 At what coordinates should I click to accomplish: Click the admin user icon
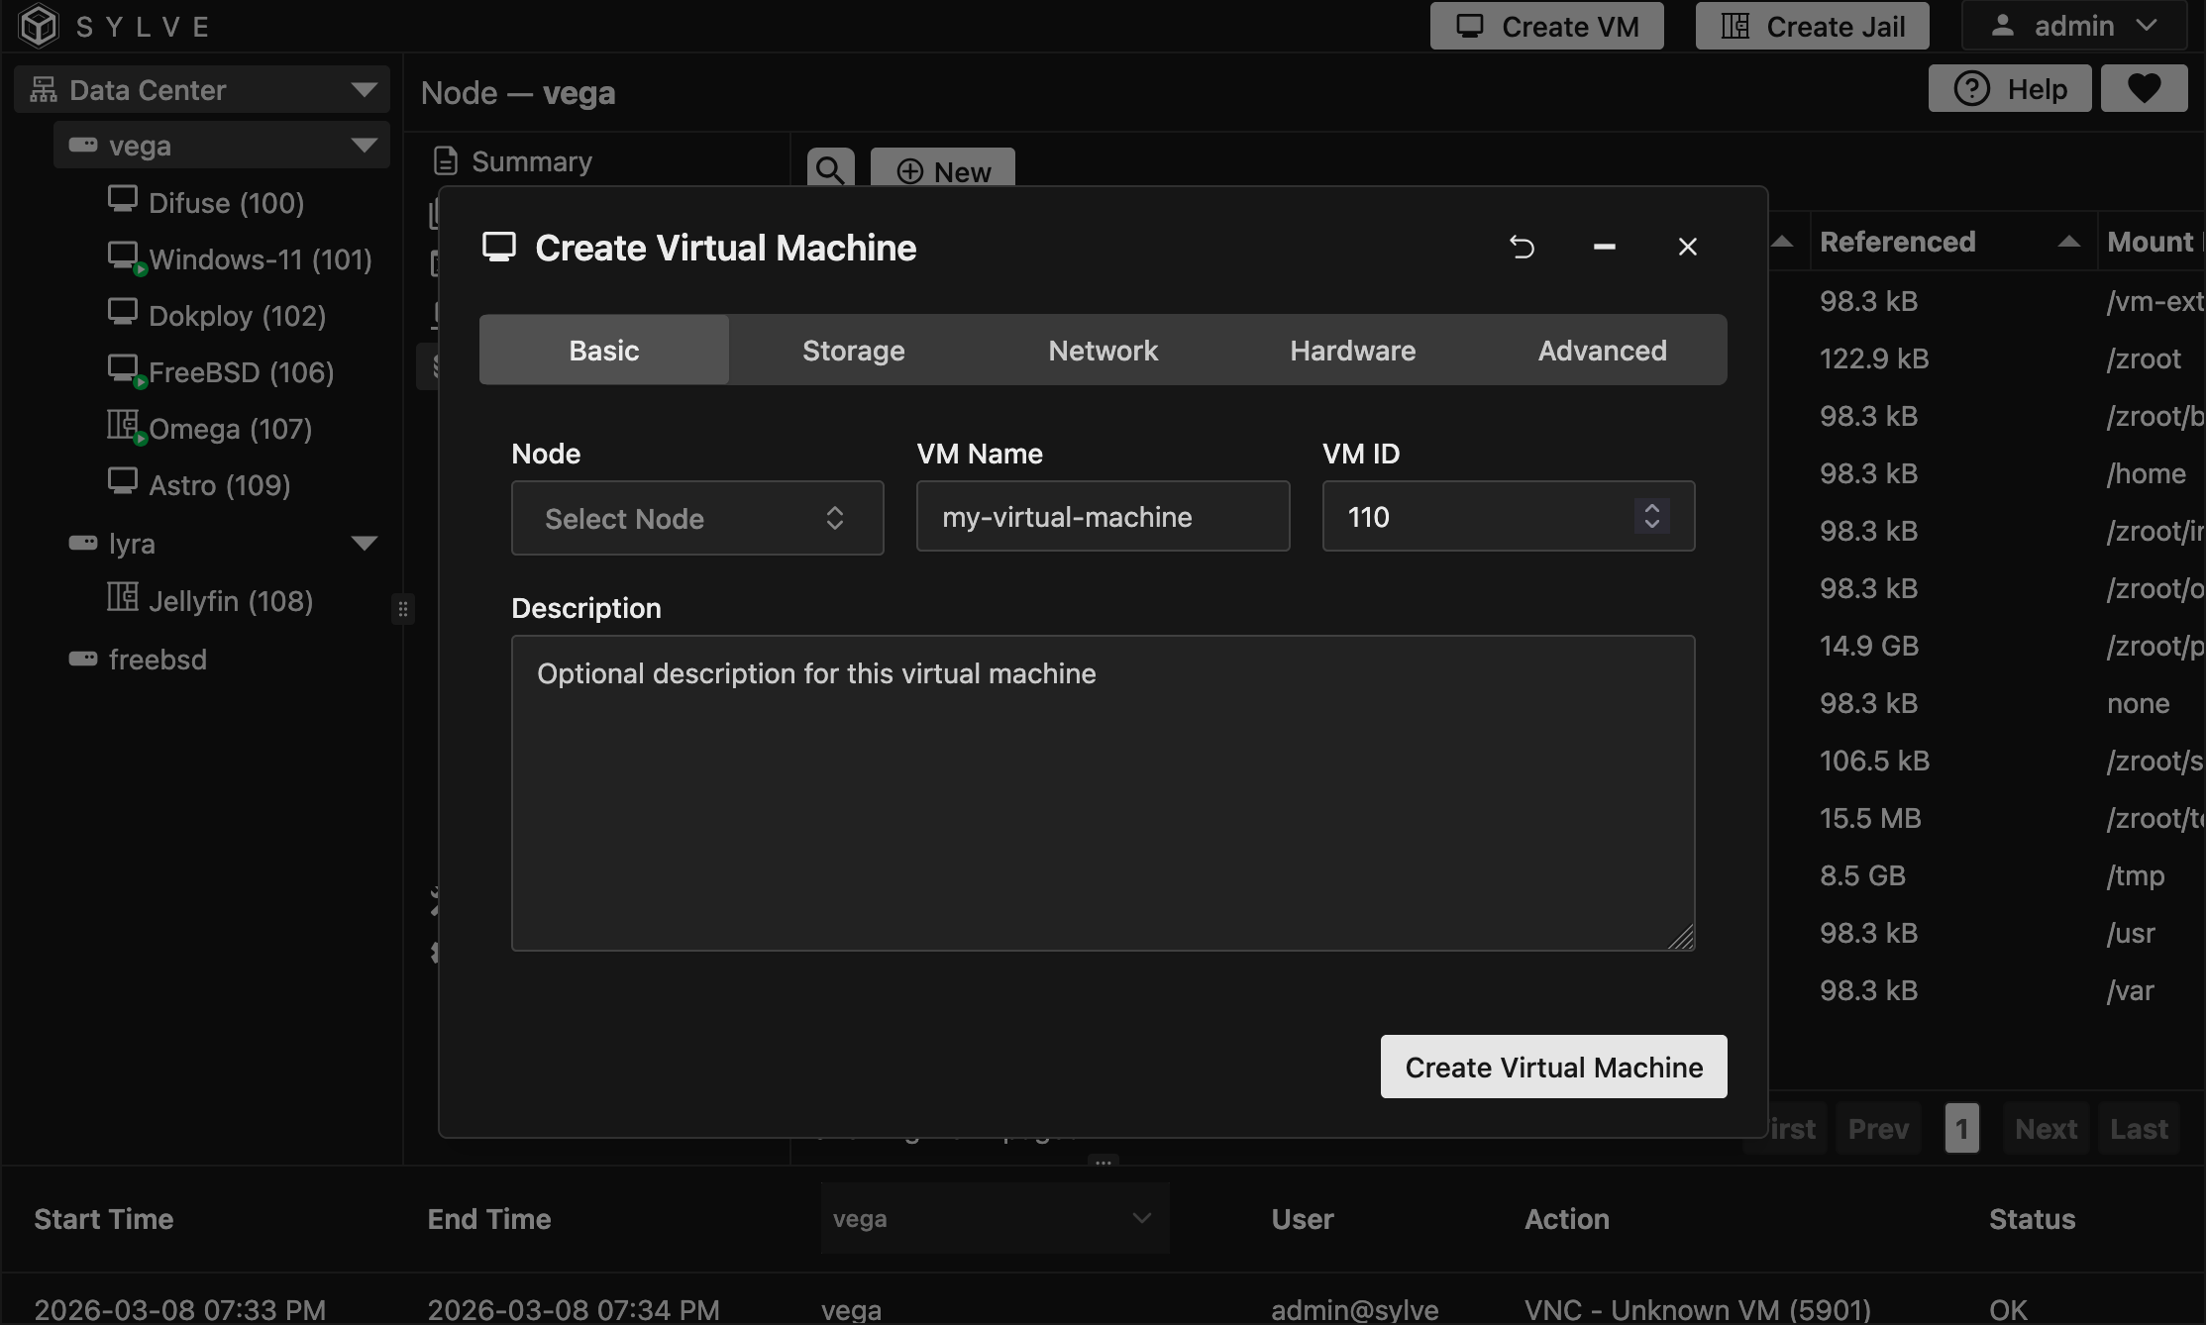coord(2002,26)
